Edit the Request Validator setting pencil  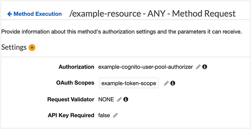tap(119, 99)
